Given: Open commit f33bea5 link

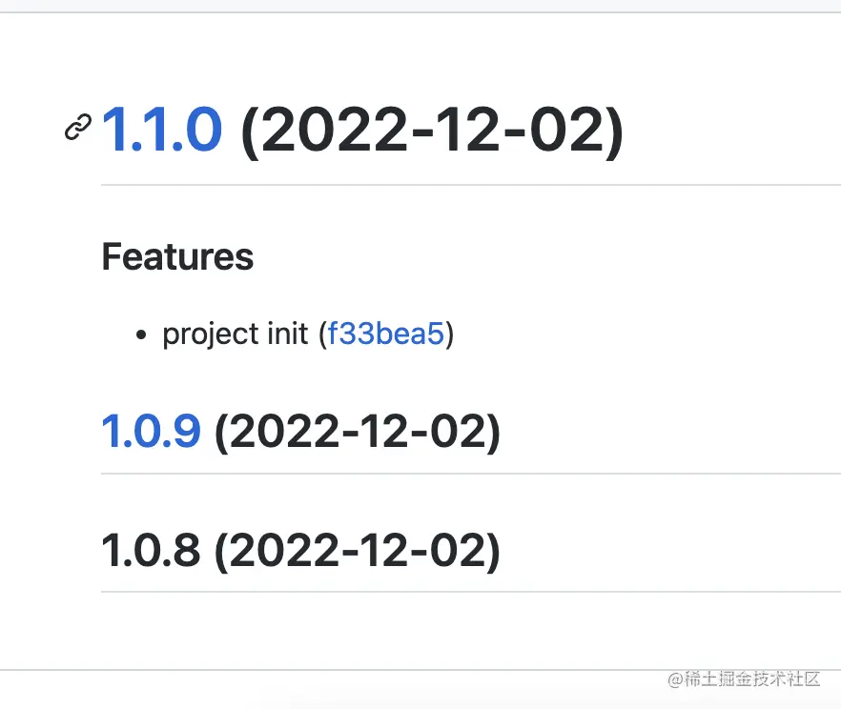Looking at the screenshot, I should pos(385,334).
